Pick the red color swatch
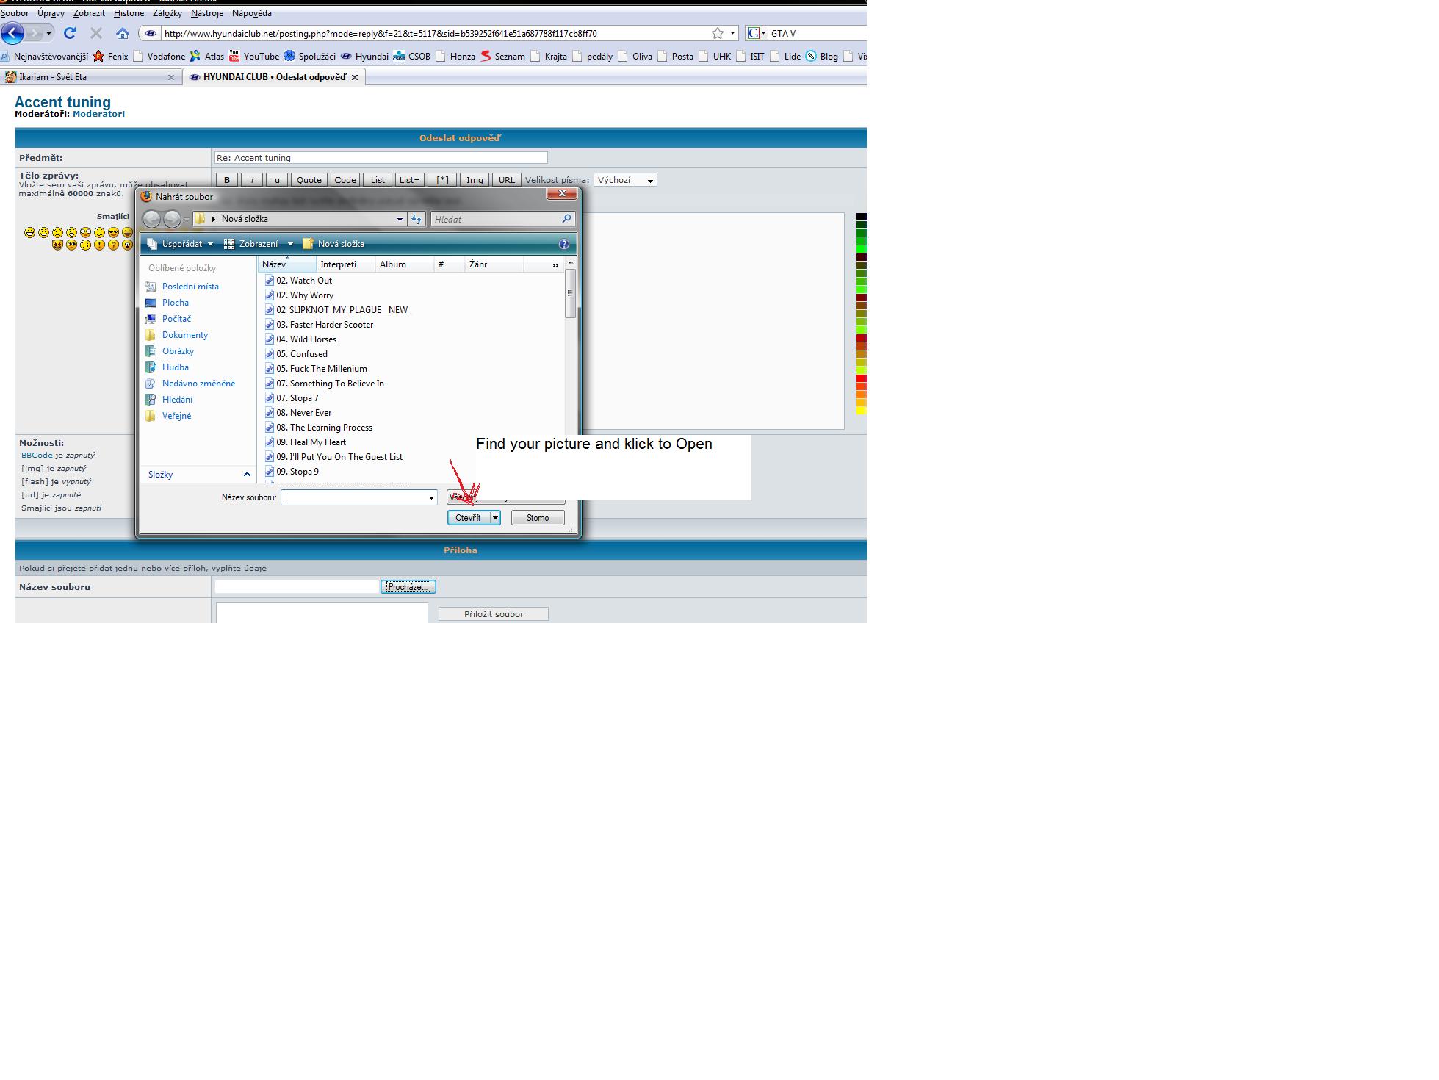The height and width of the screenshot is (1080, 1439). click(x=861, y=378)
